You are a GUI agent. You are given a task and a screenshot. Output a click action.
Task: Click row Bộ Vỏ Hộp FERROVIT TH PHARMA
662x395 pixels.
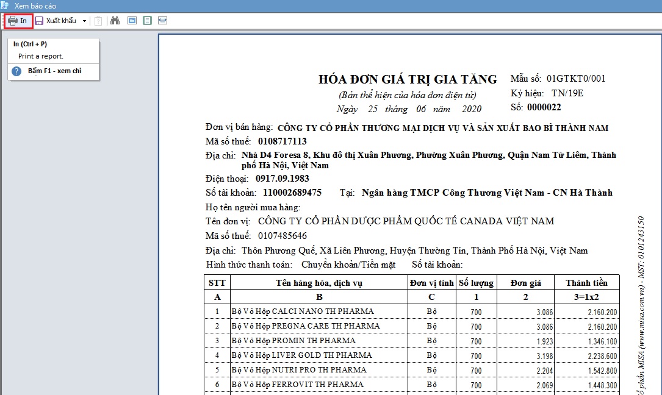[x=412, y=385]
